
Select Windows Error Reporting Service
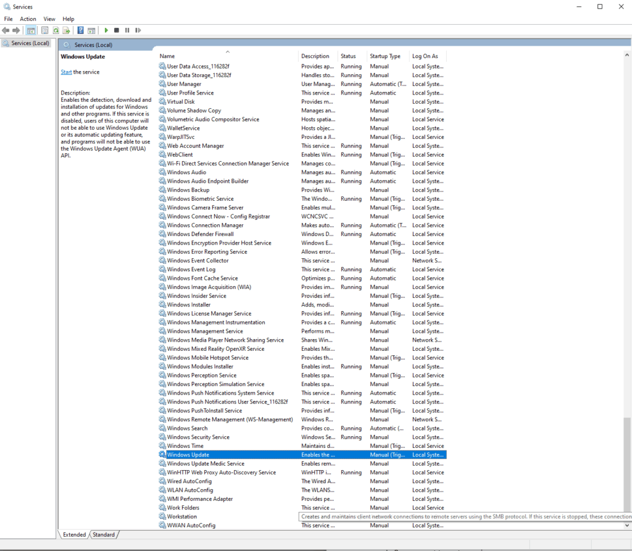(x=207, y=251)
